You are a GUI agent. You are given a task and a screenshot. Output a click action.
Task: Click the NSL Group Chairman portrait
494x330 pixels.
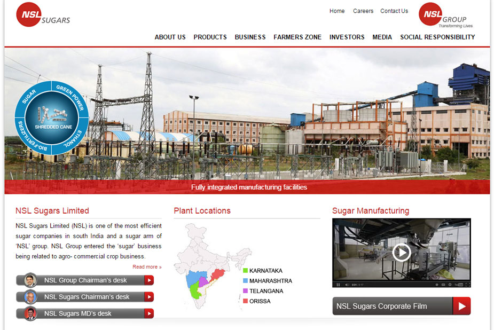click(x=30, y=280)
